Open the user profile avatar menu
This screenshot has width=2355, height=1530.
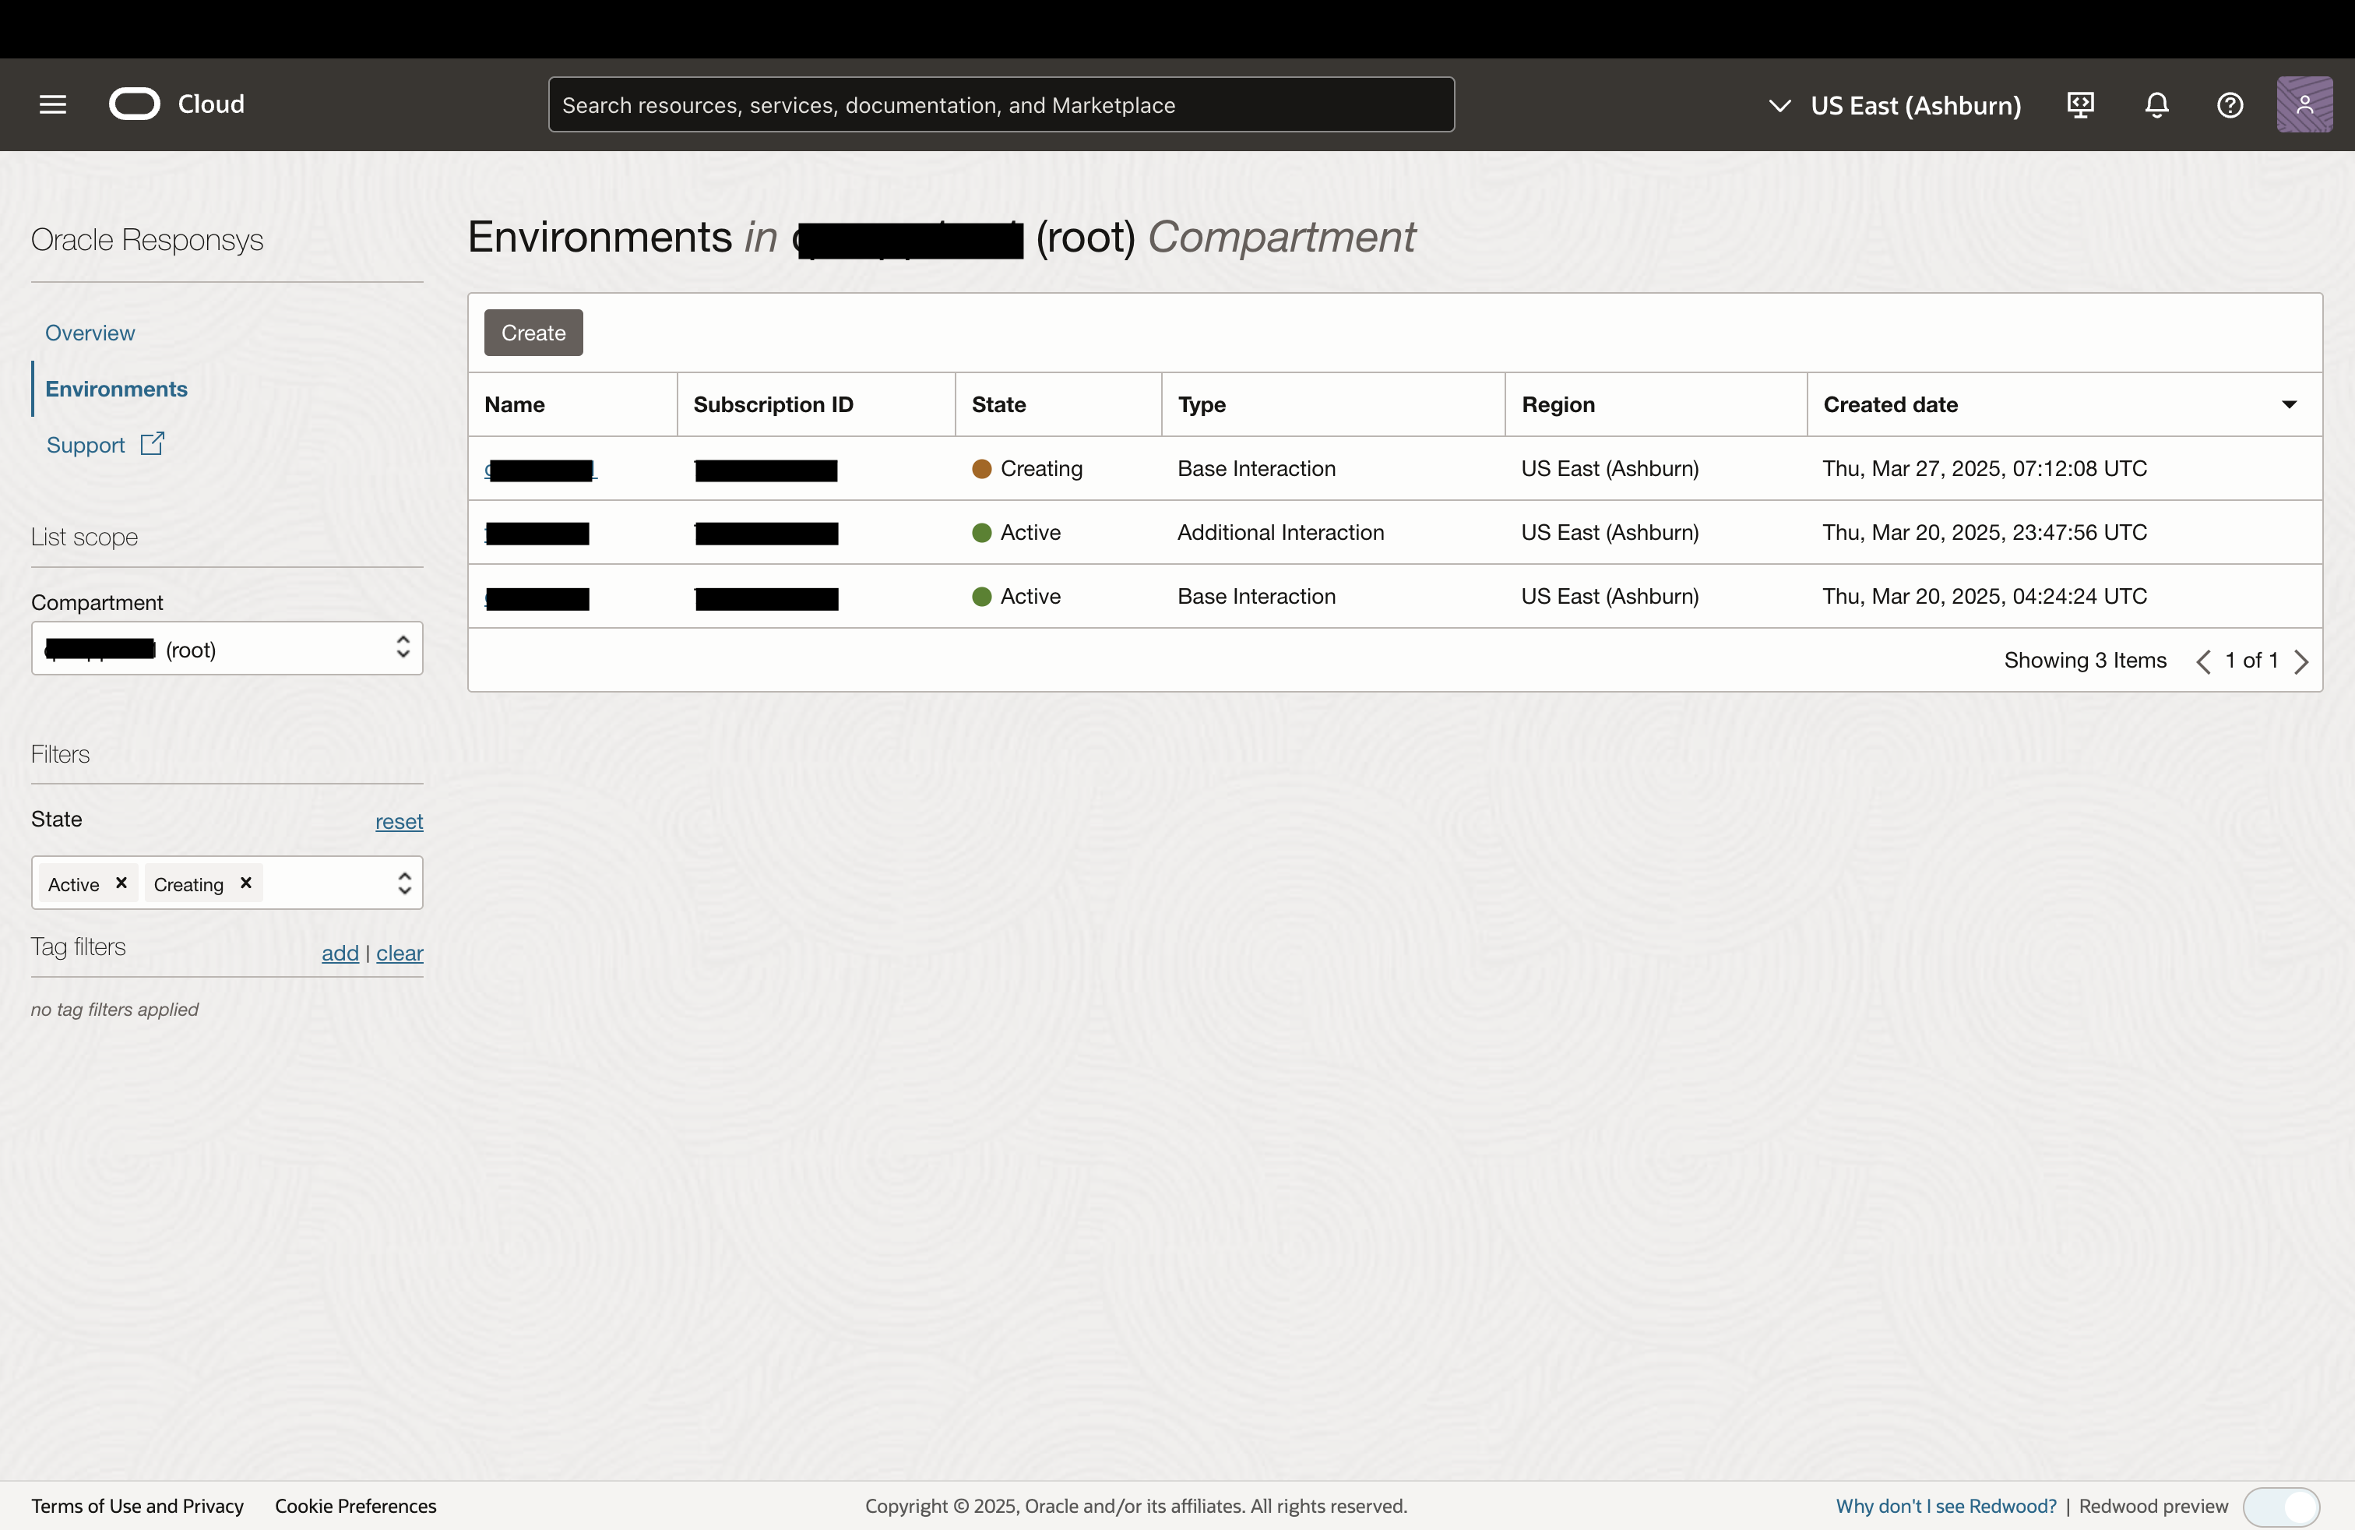tap(2304, 105)
